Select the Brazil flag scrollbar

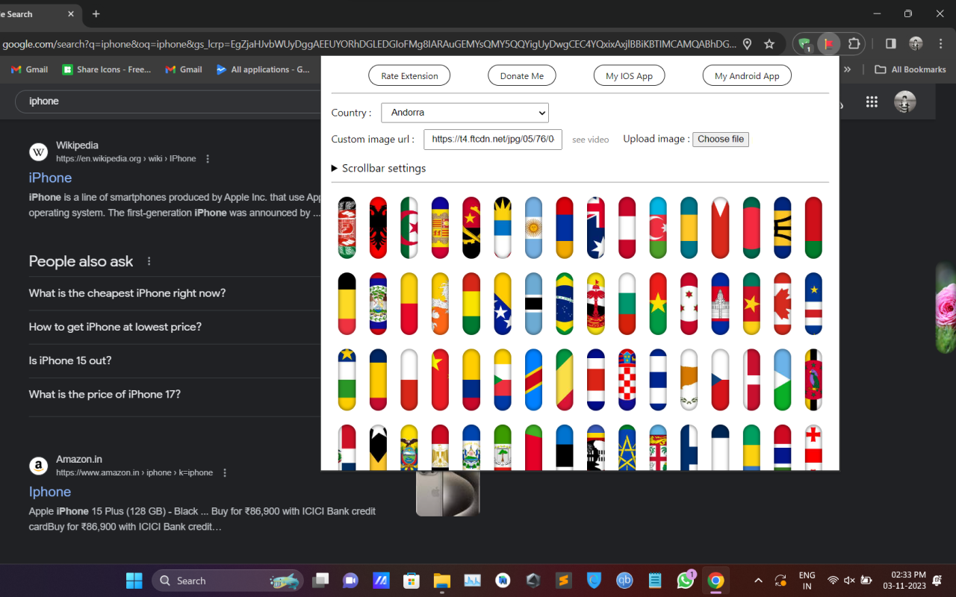tap(565, 304)
